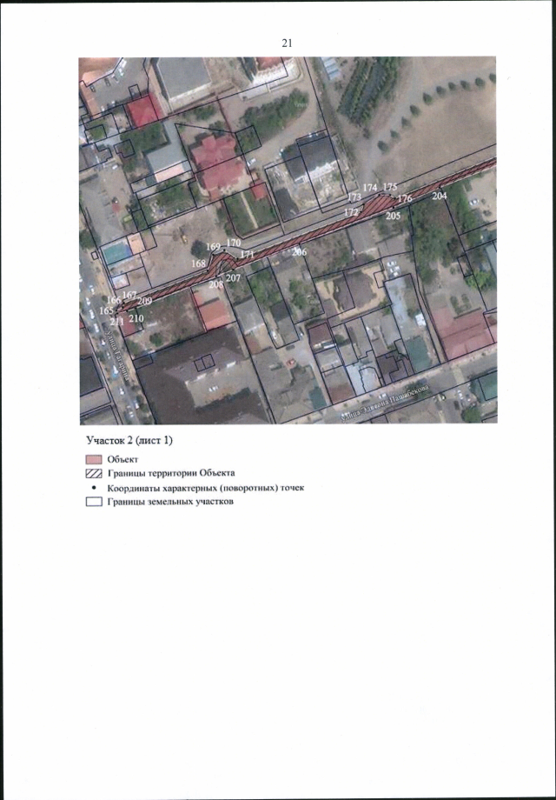Select point label 209 on map
The height and width of the screenshot is (800, 556).
145,301
